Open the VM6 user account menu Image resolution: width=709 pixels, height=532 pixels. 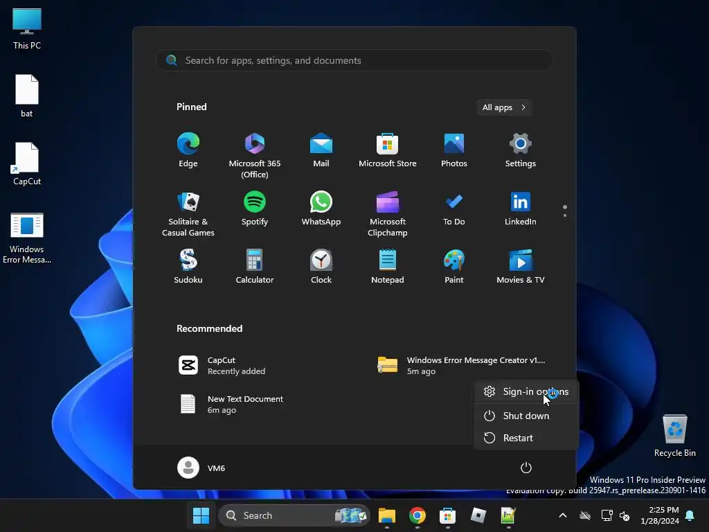click(x=201, y=468)
